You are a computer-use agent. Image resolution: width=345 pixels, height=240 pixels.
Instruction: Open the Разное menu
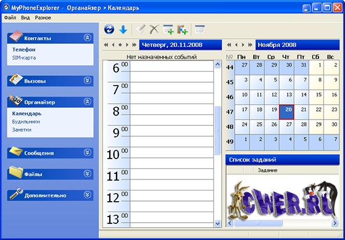[x=43, y=18]
